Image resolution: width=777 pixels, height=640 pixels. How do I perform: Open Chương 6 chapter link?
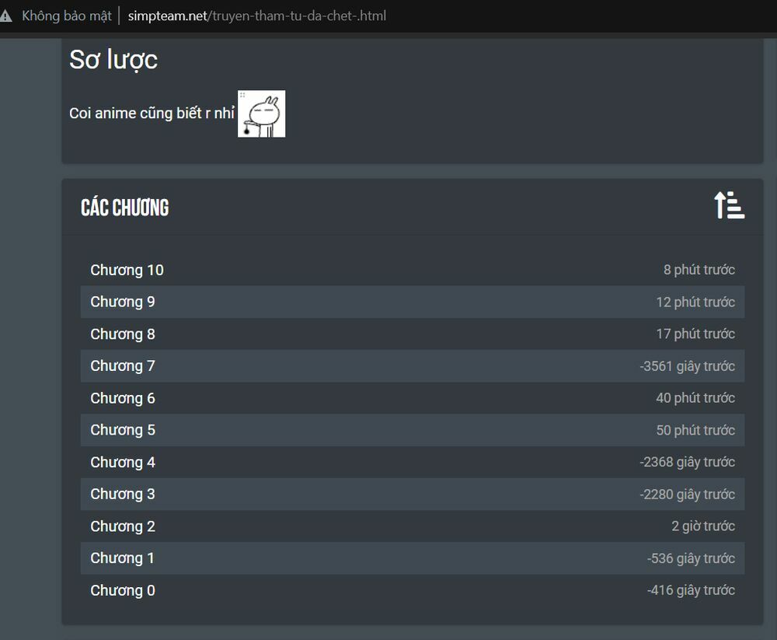(123, 398)
